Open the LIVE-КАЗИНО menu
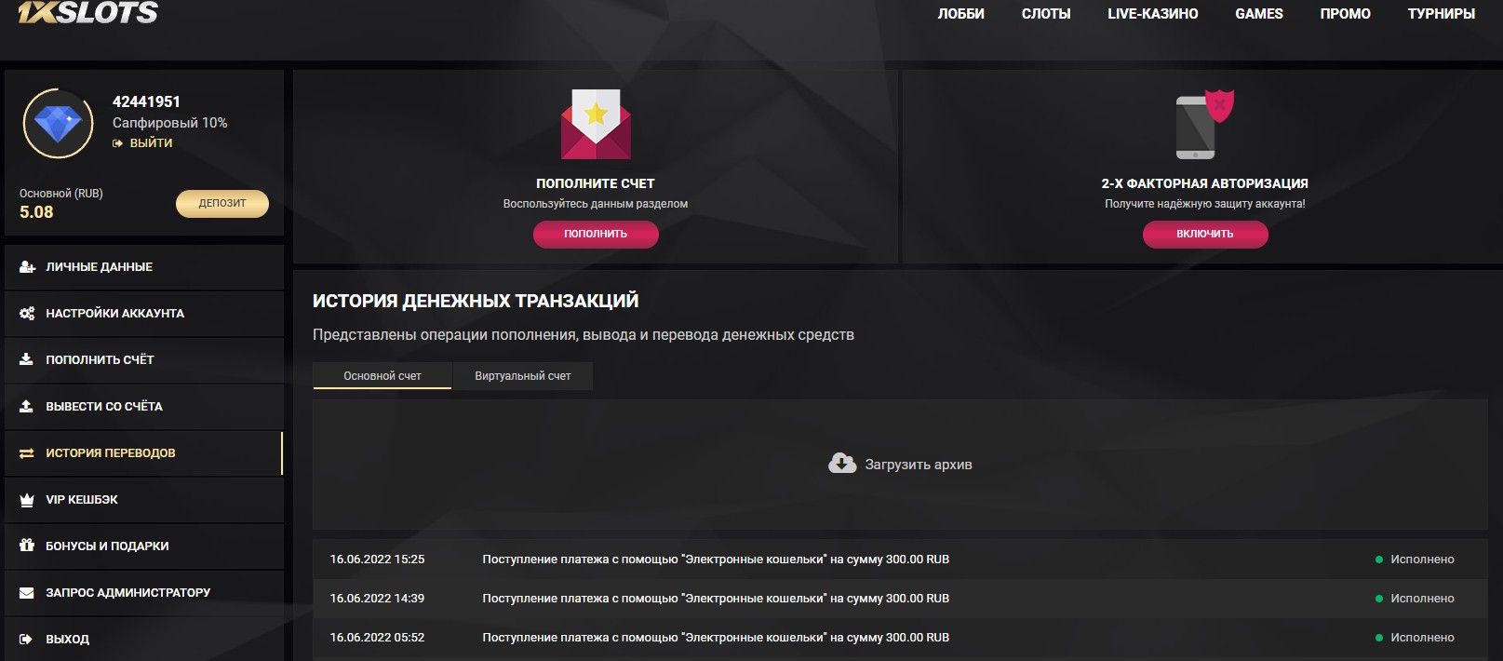 click(x=1152, y=14)
